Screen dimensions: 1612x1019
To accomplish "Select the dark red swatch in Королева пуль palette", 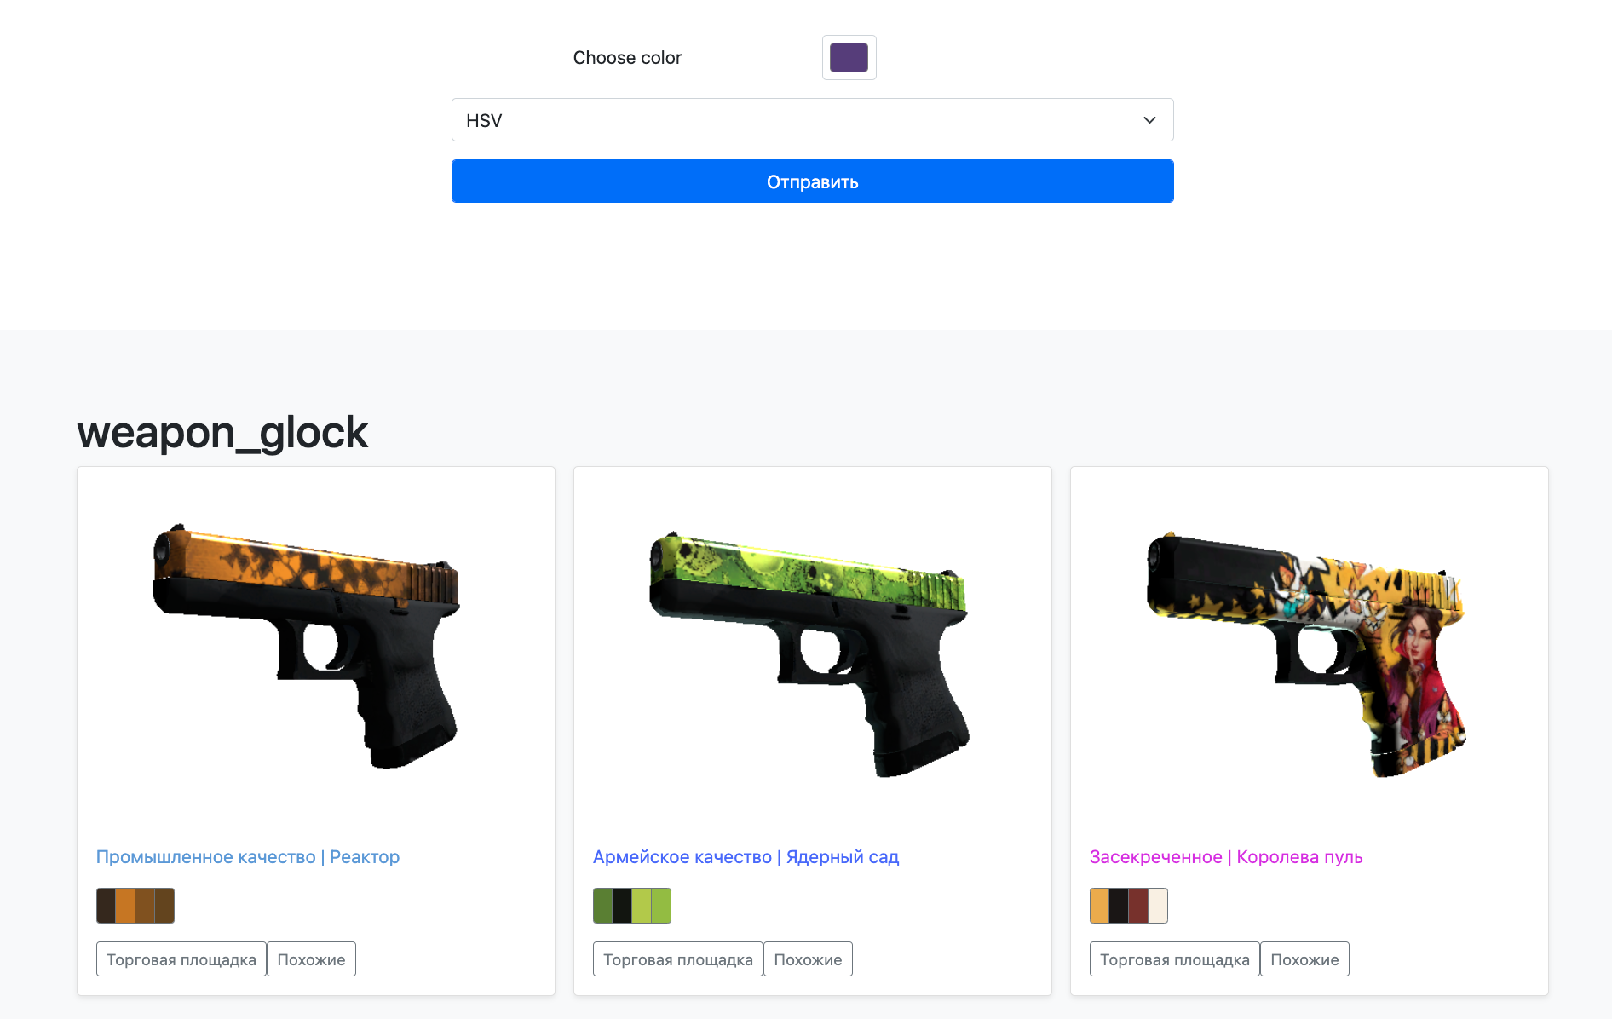I will [x=1138, y=906].
